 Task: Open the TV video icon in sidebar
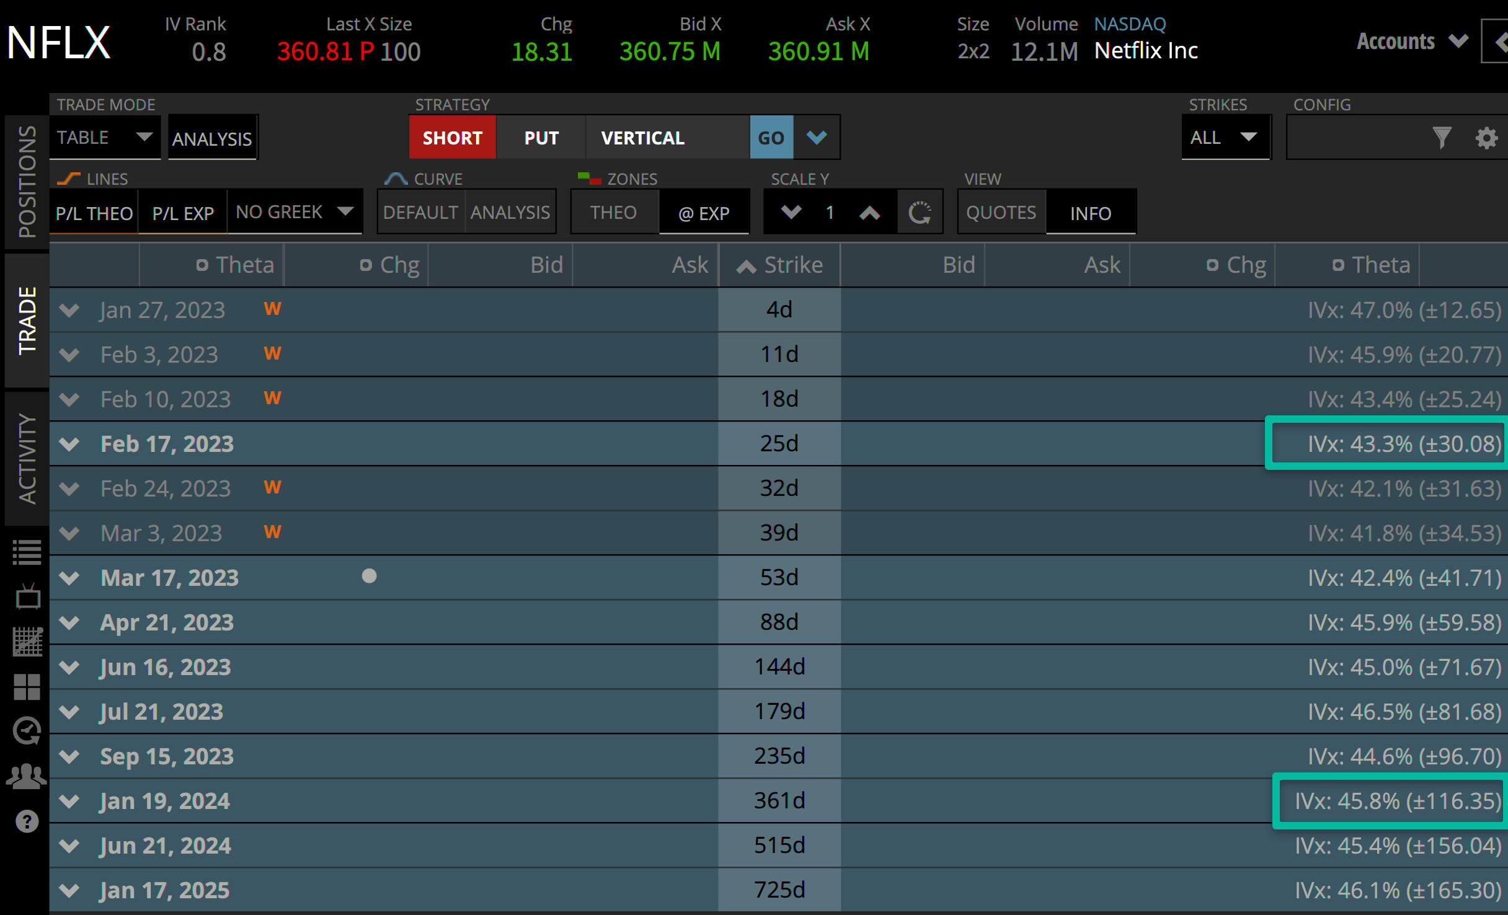[x=28, y=596]
